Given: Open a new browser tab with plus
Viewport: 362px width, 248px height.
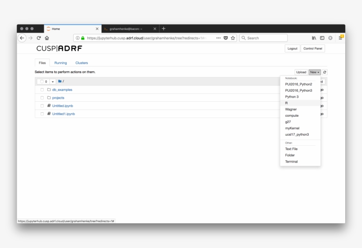Looking at the screenshot, I should coord(164,29).
